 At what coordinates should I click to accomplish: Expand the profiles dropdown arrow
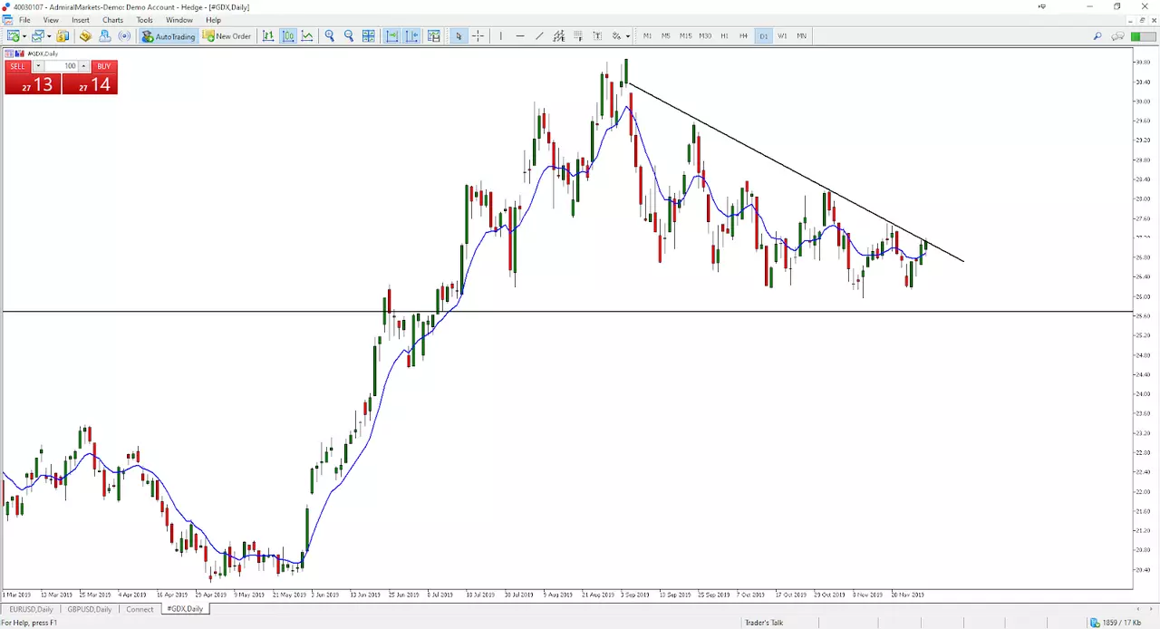[49, 36]
